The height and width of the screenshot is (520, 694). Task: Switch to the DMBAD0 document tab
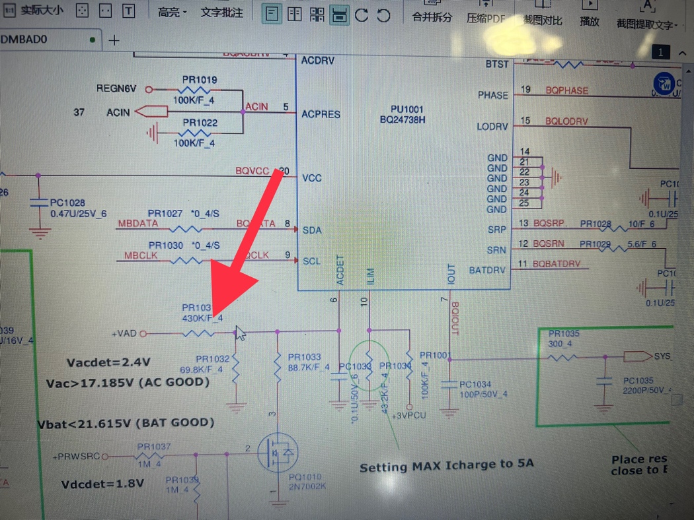25,40
